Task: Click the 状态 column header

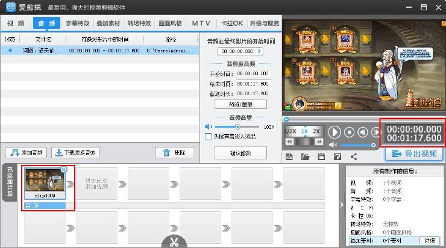Action: click(x=10, y=39)
